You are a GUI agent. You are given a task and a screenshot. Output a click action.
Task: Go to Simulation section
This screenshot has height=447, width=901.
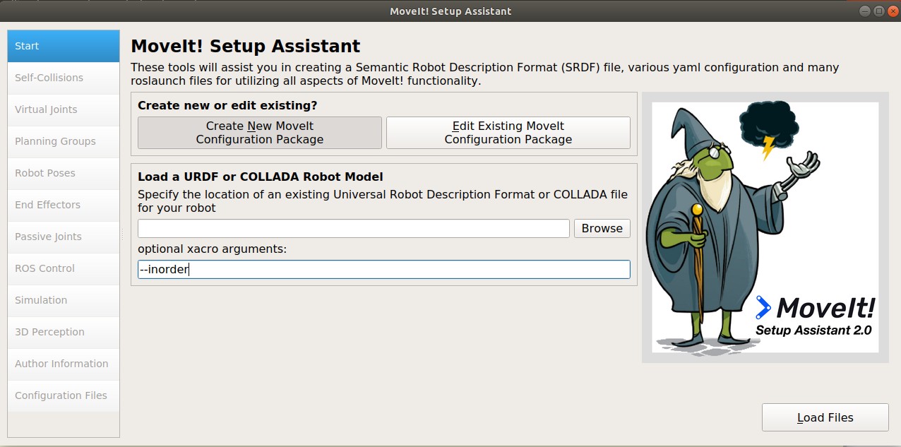pyautogui.click(x=64, y=300)
